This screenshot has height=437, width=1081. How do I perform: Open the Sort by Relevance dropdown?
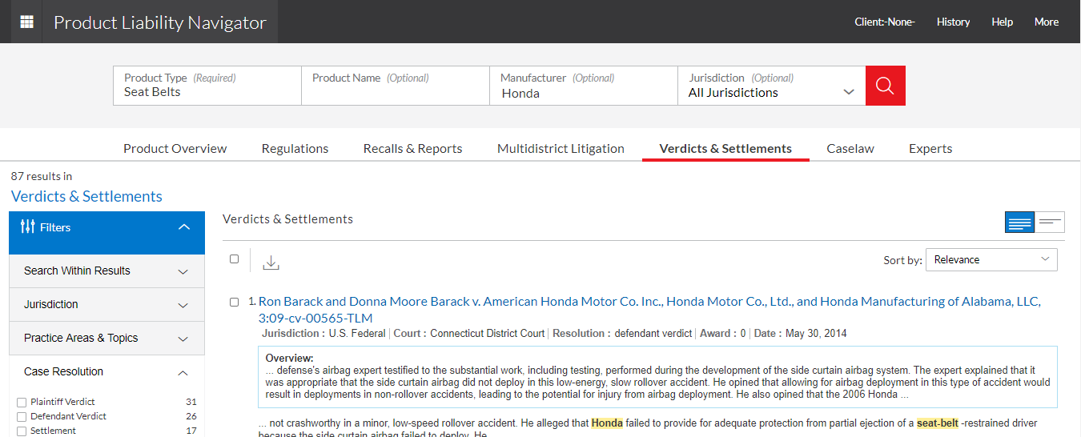point(991,259)
